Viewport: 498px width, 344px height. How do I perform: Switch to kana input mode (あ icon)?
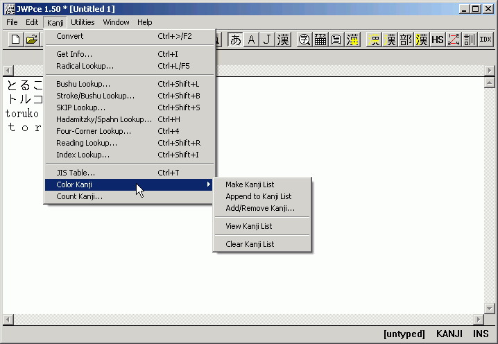click(235, 40)
